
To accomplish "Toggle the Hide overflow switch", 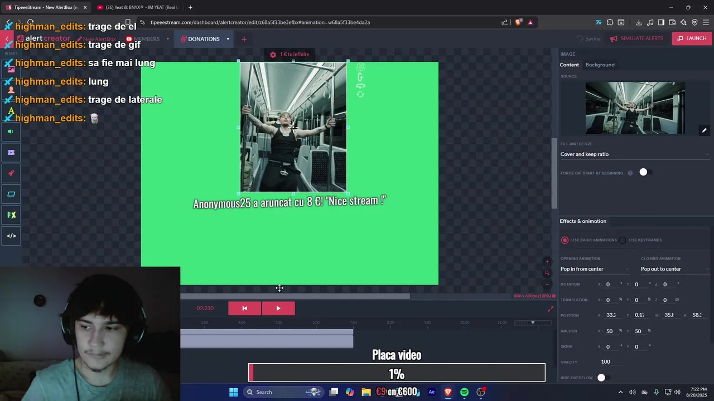I will 603,378.
